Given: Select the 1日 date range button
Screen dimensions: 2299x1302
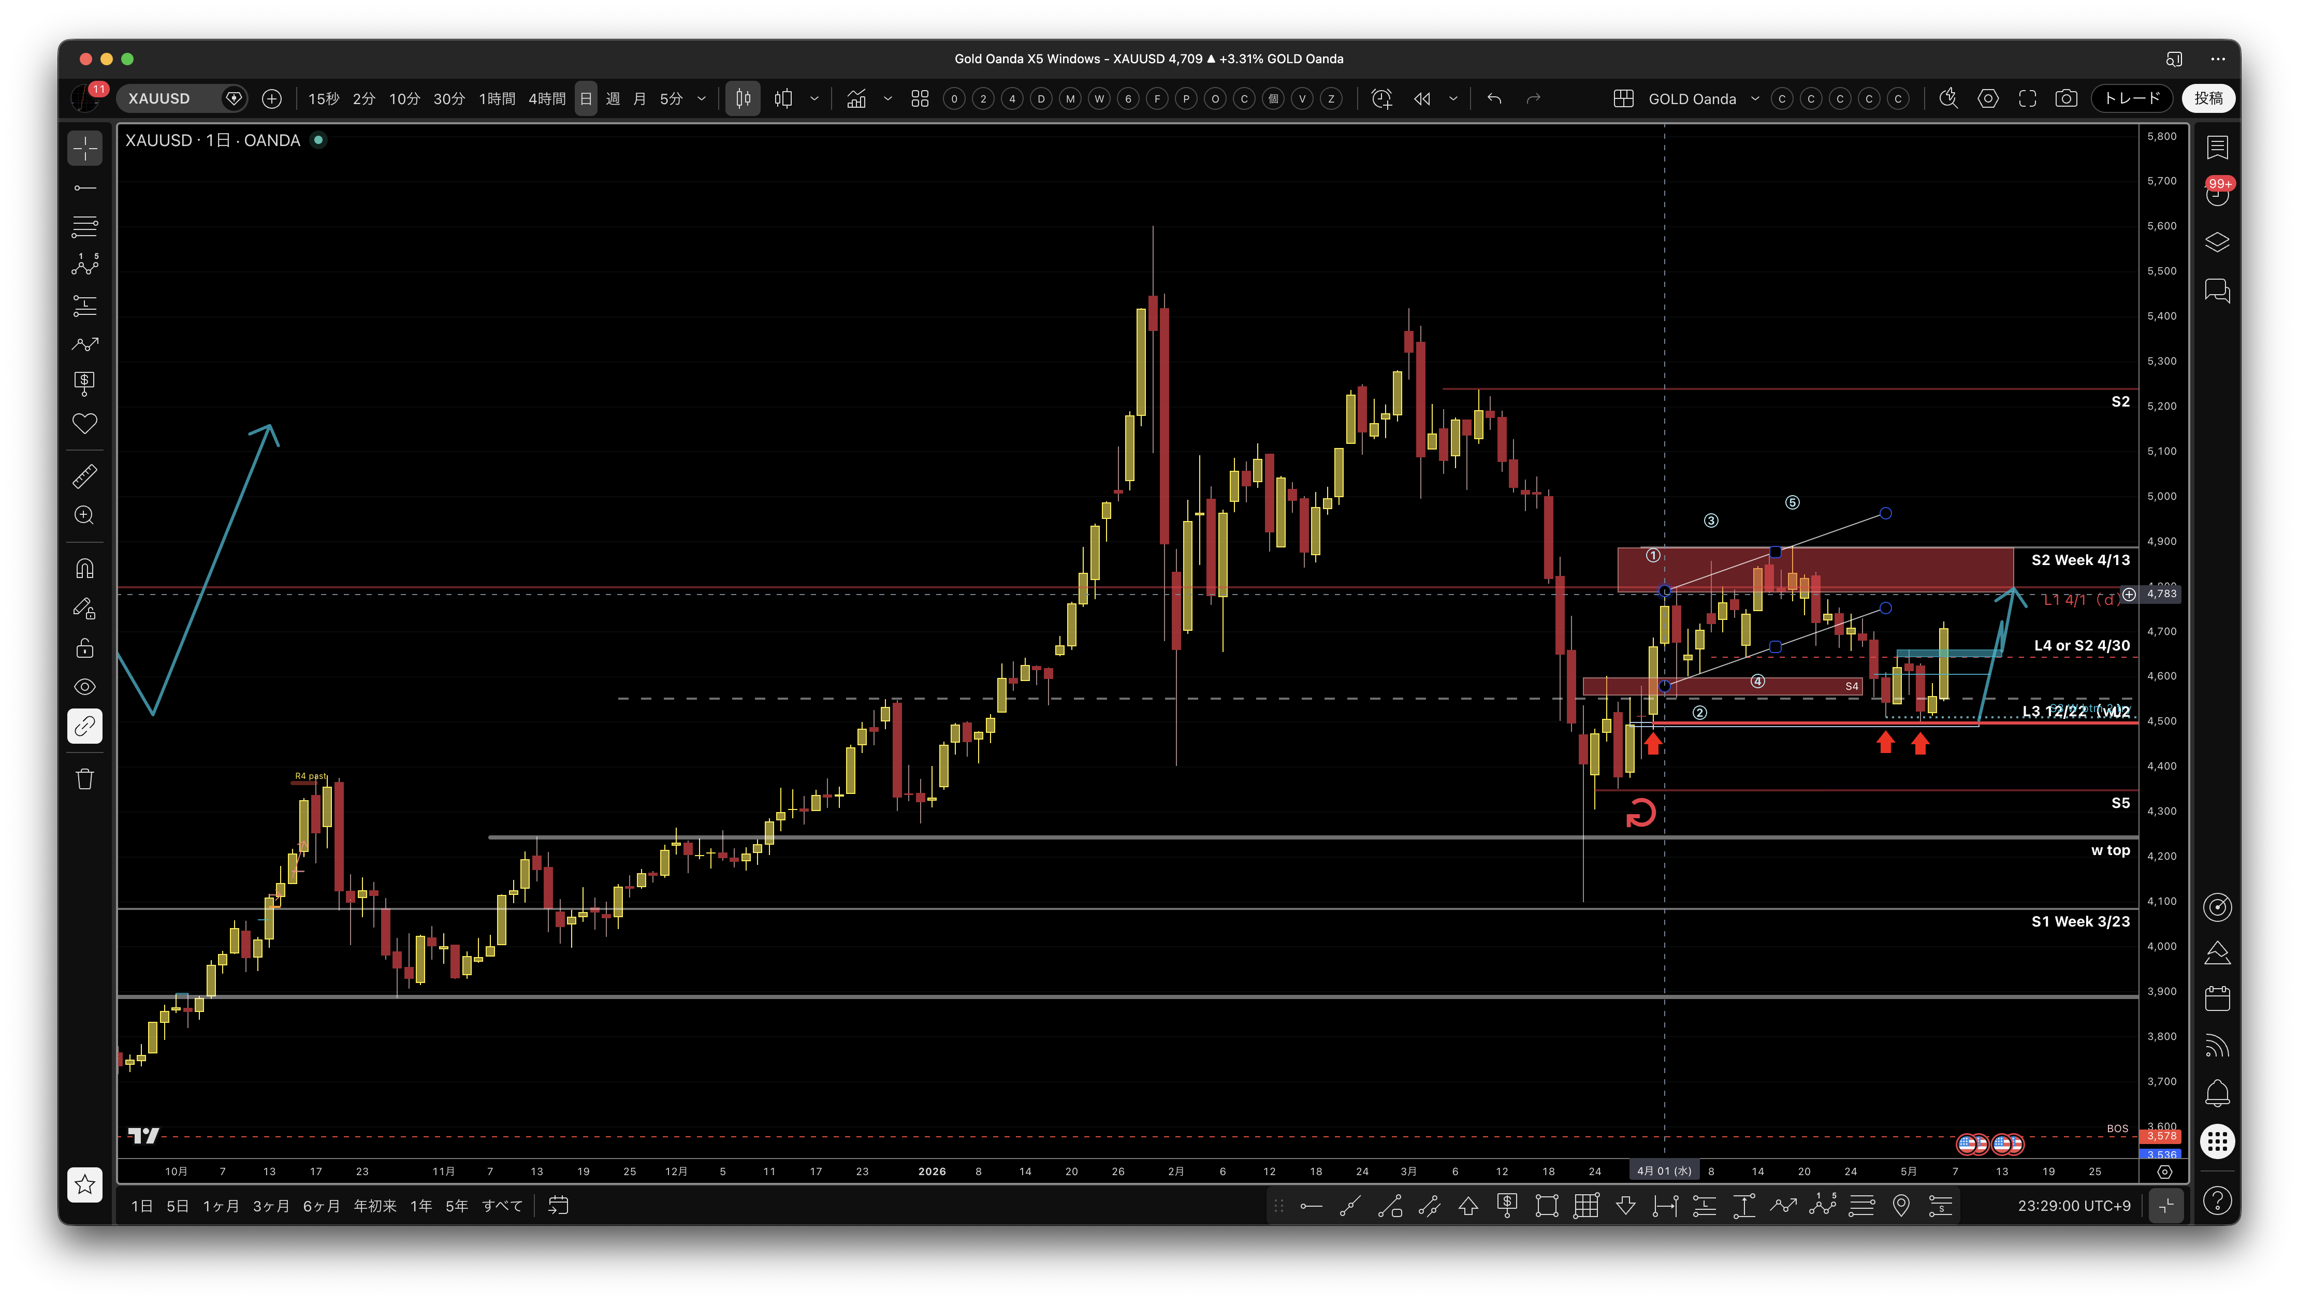Looking at the screenshot, I should tap(142, 1206).
